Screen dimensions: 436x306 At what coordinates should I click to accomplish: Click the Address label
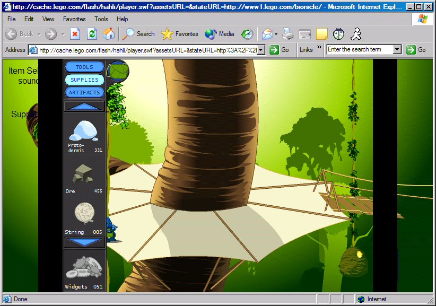(x=15, y=50)
